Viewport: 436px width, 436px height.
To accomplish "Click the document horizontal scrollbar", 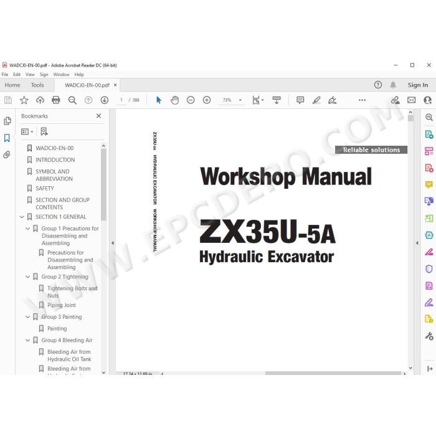I will point(333,373).
